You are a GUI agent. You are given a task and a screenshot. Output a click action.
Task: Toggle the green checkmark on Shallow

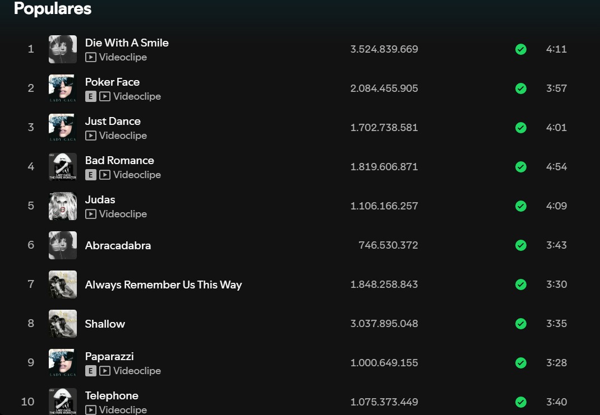521,324
